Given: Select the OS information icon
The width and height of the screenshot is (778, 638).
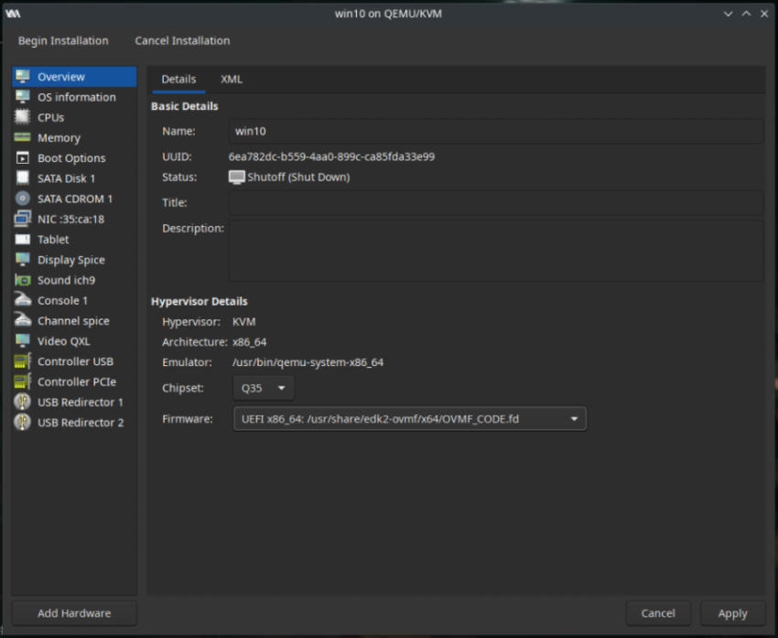Looking at the screenshot, I should pyautogui.click(x=22, y=97).
